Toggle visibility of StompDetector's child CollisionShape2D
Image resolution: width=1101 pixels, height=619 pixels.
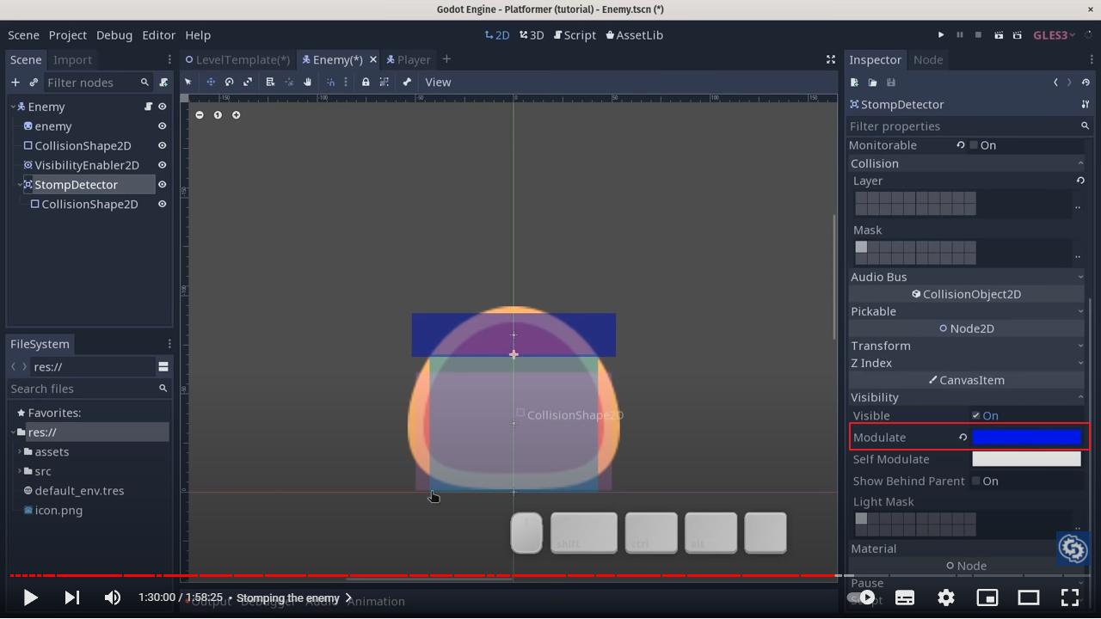tap(162, 205)
